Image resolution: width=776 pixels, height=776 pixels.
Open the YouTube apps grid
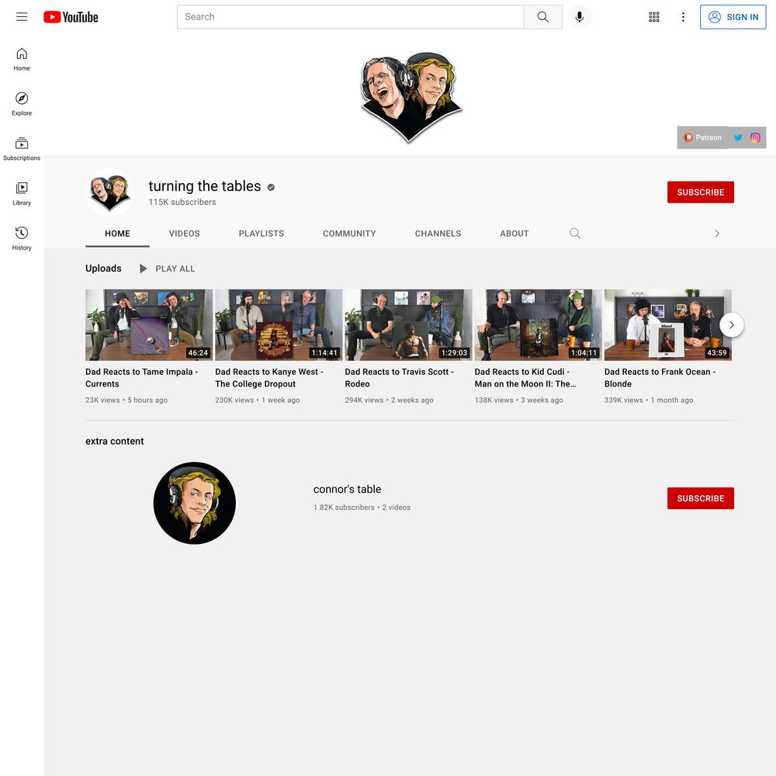[653, 17]
